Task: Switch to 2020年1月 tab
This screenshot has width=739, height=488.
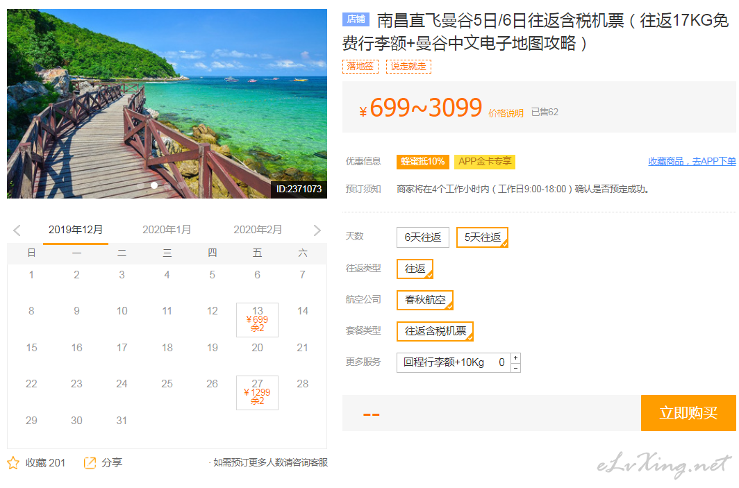Action: (167, 230)
